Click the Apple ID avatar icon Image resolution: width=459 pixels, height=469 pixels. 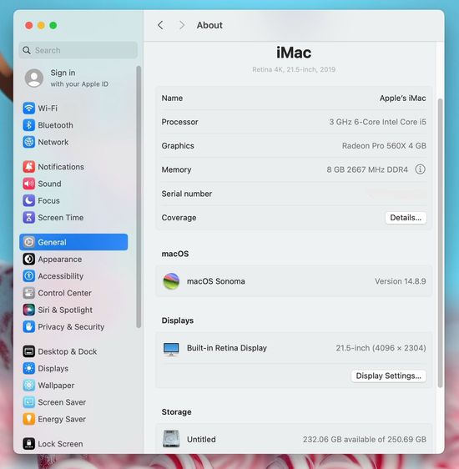click(33, 78)
